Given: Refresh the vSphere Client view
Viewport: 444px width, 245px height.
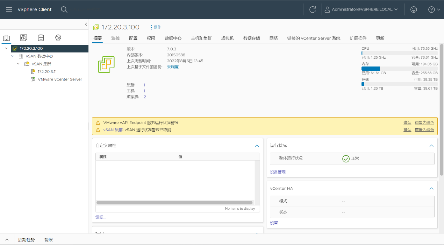Looking at the screenshot, I should pyautogui.click(x=313, y=10).
